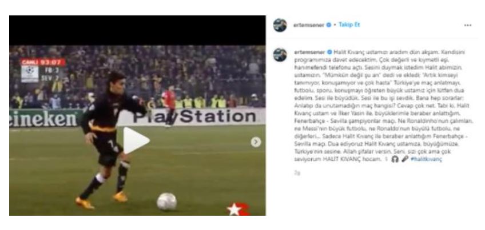The width and height of the screenshot is (485, 230).
Task: Click the Heineken banner in the video
Action: (x=44, y=118)
